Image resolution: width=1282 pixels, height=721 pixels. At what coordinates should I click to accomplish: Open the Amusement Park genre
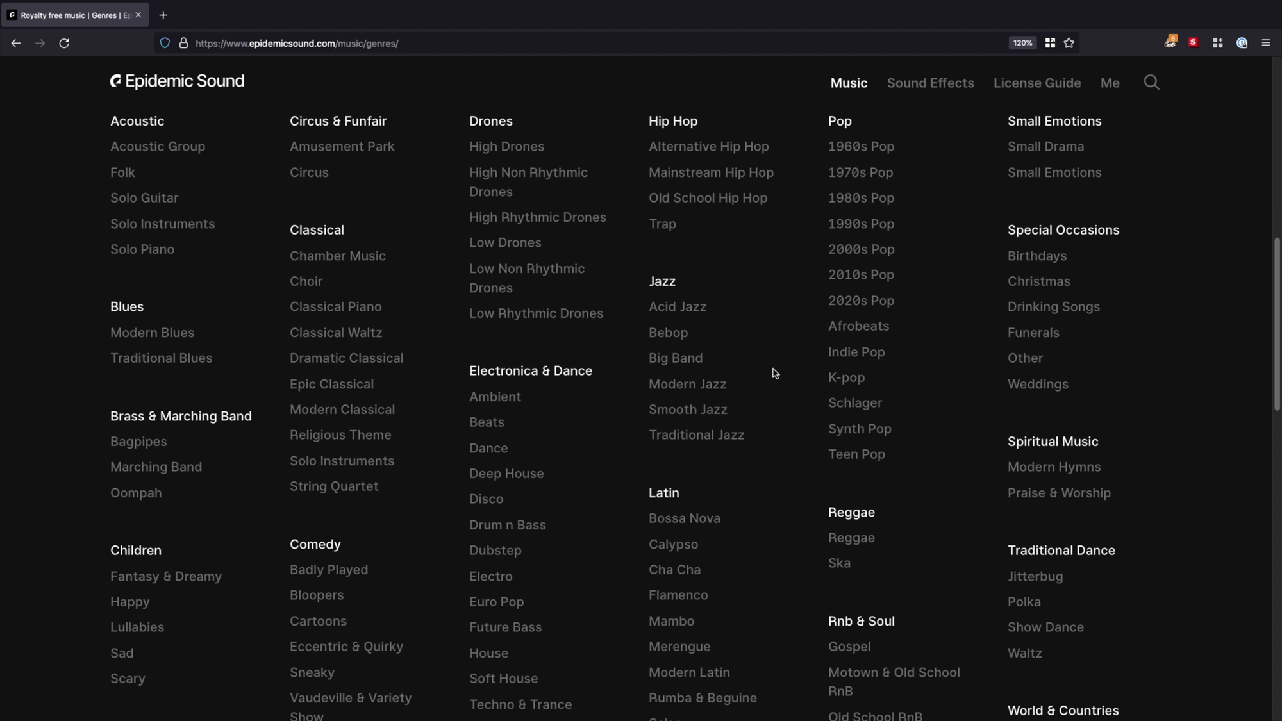tap(342, 147)
